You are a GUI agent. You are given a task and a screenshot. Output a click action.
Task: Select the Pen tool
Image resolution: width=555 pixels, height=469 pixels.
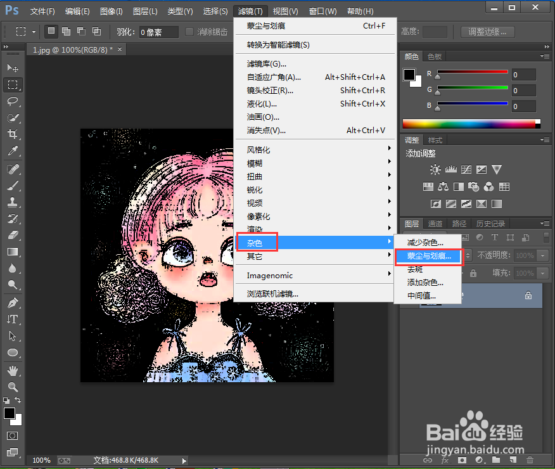13,303
